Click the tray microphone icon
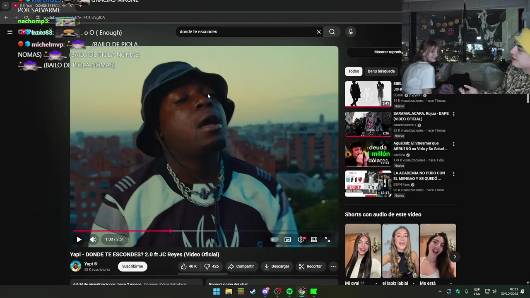The image size is (530, 298). [467, 291]
